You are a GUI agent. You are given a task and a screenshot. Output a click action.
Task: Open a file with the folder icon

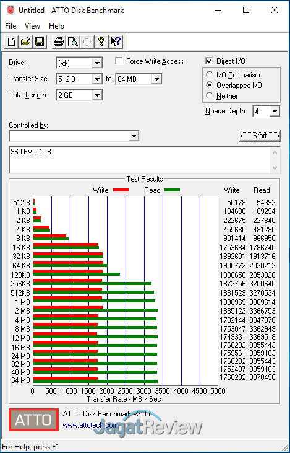click(x=25, y=42)
